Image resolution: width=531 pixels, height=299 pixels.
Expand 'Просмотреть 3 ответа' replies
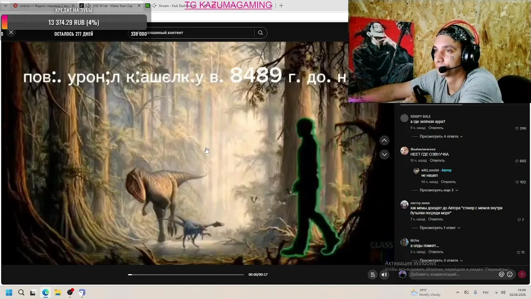pyautogui.click(x=441, y=260)
